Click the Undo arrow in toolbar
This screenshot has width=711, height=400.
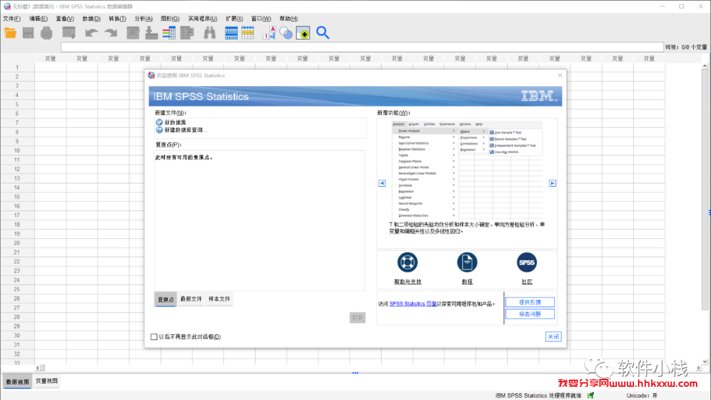91,33
